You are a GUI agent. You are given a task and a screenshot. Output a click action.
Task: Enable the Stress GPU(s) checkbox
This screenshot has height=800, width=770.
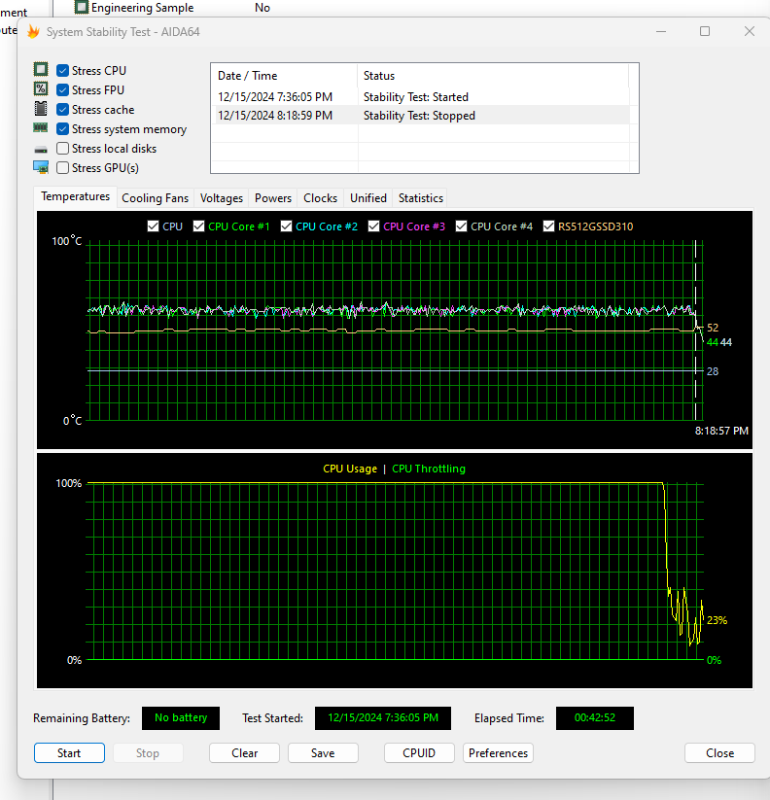pos(63,168)
